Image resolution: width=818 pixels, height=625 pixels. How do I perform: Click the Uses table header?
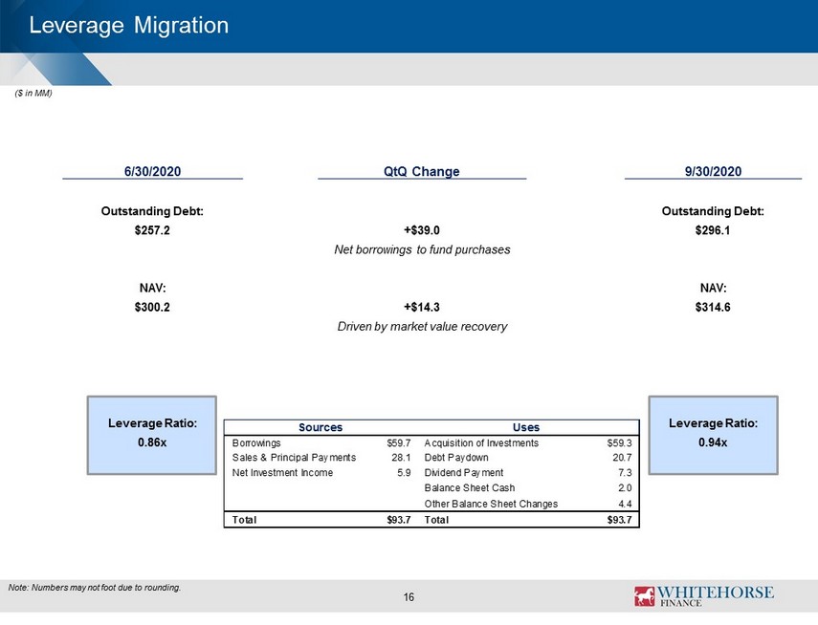[x=526, y=427]
